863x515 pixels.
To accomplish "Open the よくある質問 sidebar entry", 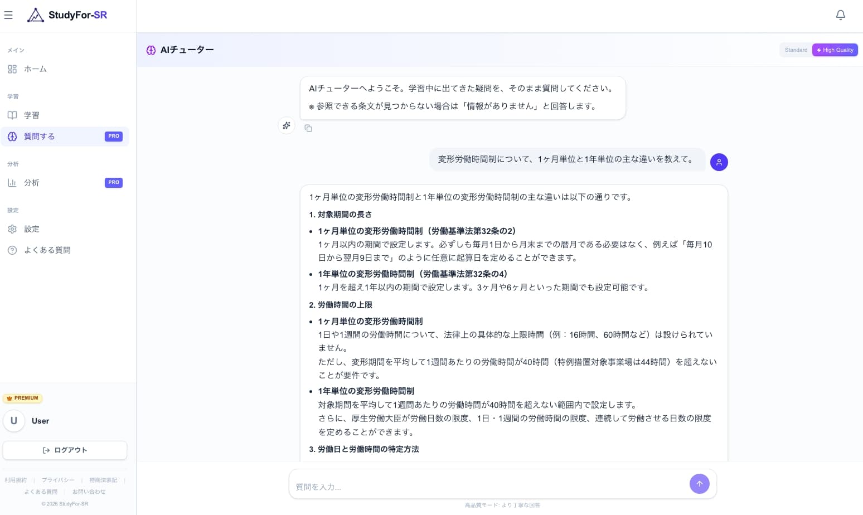I will pyautogui.click(x=47, y=250).
